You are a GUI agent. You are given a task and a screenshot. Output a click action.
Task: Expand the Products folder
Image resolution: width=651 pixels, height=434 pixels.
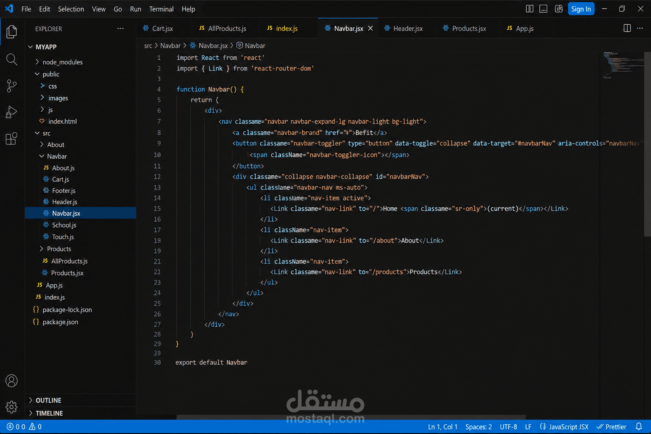pyautogui.click(x=59, y=249)
